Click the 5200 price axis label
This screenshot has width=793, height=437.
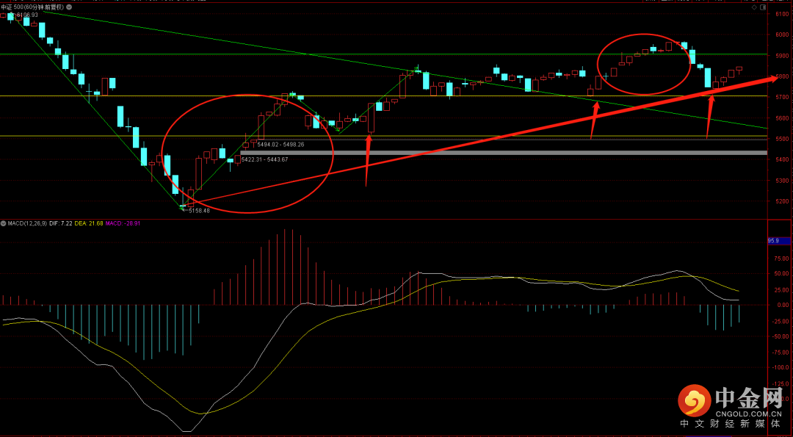(x=782, y=201)
